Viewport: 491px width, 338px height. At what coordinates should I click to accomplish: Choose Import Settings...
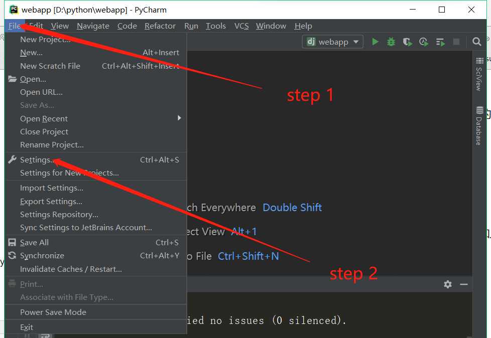[x=96, y=188]
